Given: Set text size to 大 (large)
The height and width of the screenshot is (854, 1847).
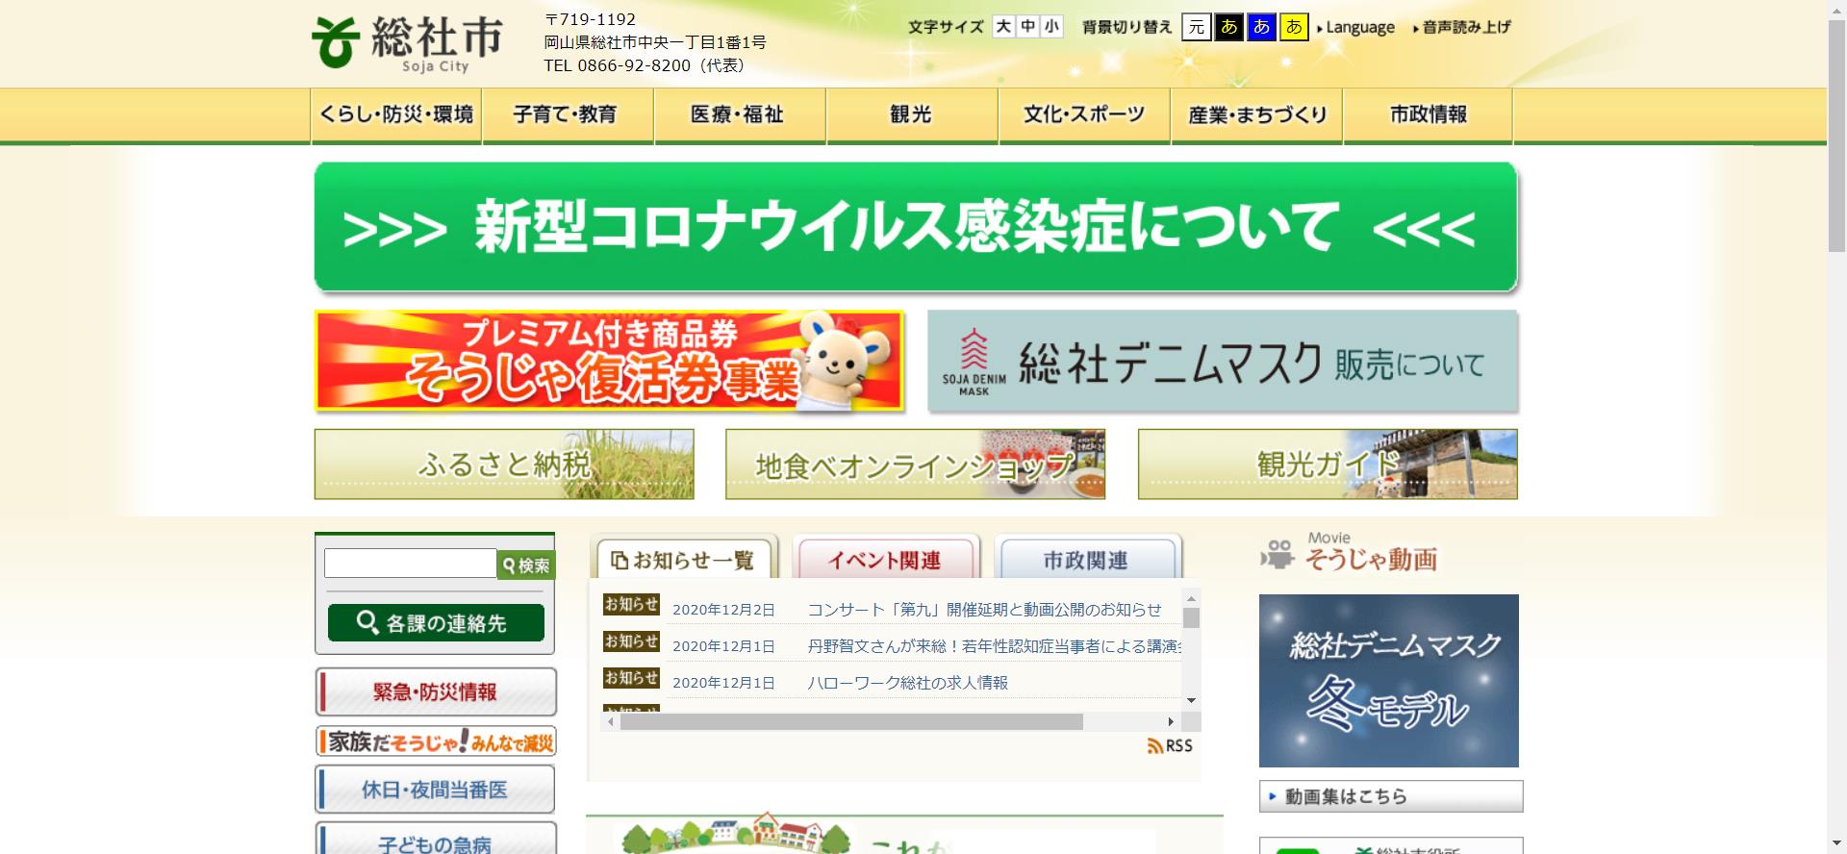Looking at the screenshot, I should pyautogui.click(x=1003, y=27).
